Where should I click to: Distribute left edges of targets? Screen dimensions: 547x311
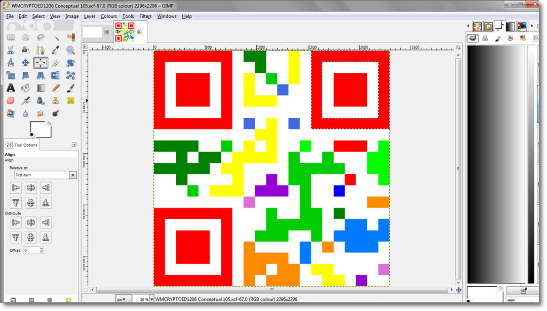pyautogui.click(x=16, y=223)
